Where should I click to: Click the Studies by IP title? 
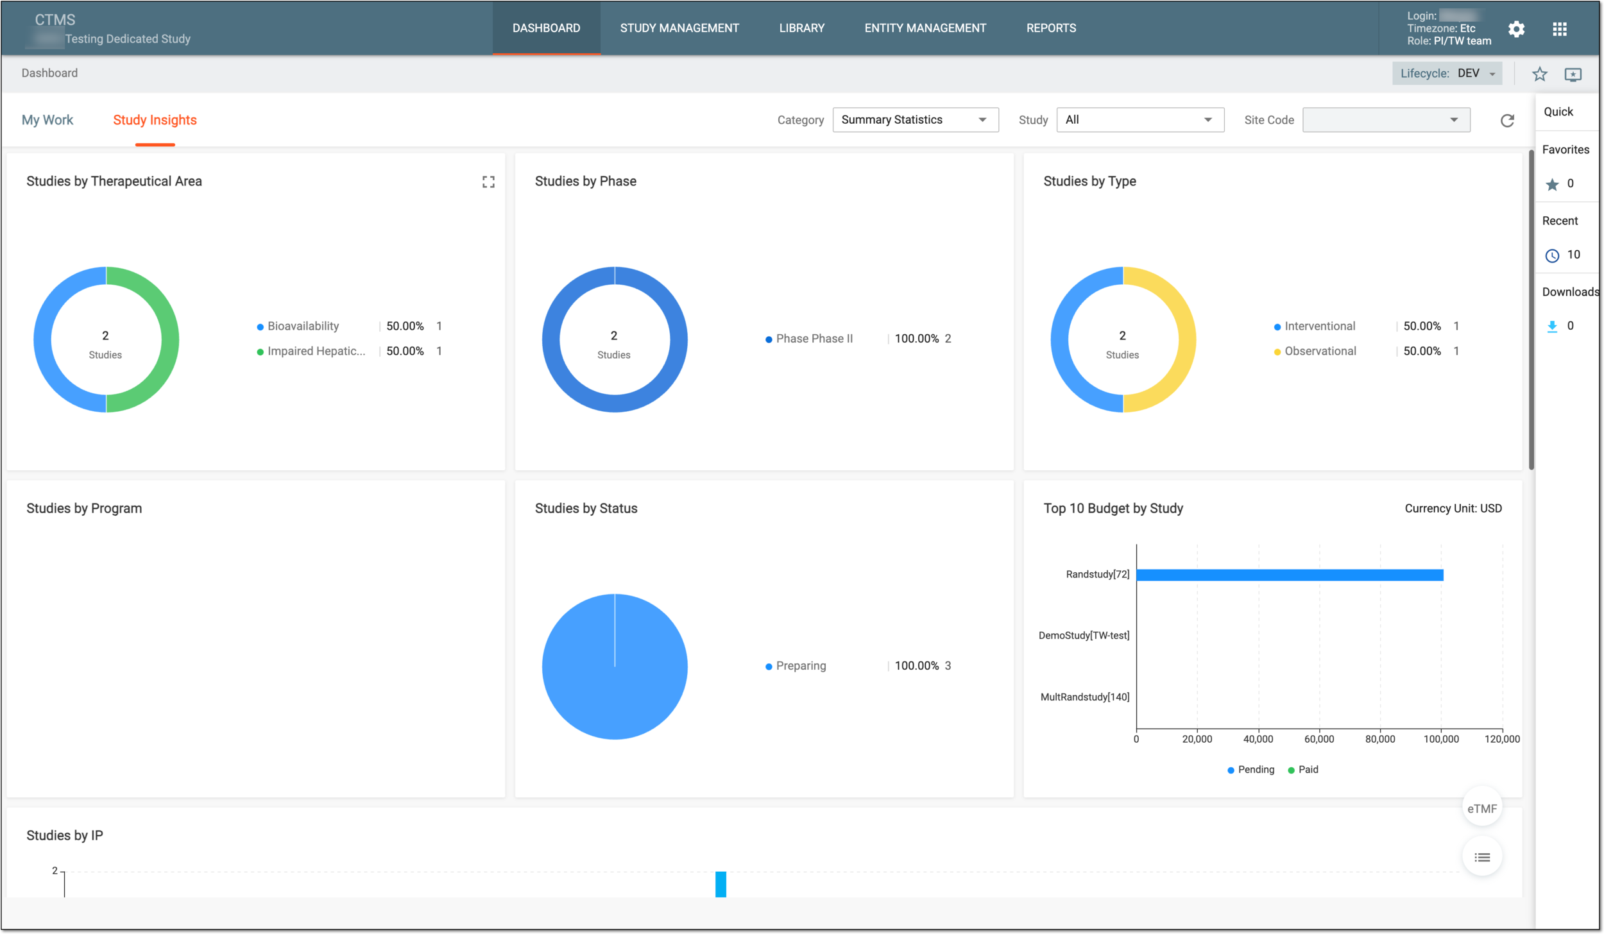64,836
